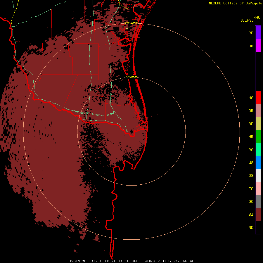This screenshot has height=263, width=263.
Task: Click the 50 NMI range ring label
Action: pyautogui.click(x=131, y=77)
